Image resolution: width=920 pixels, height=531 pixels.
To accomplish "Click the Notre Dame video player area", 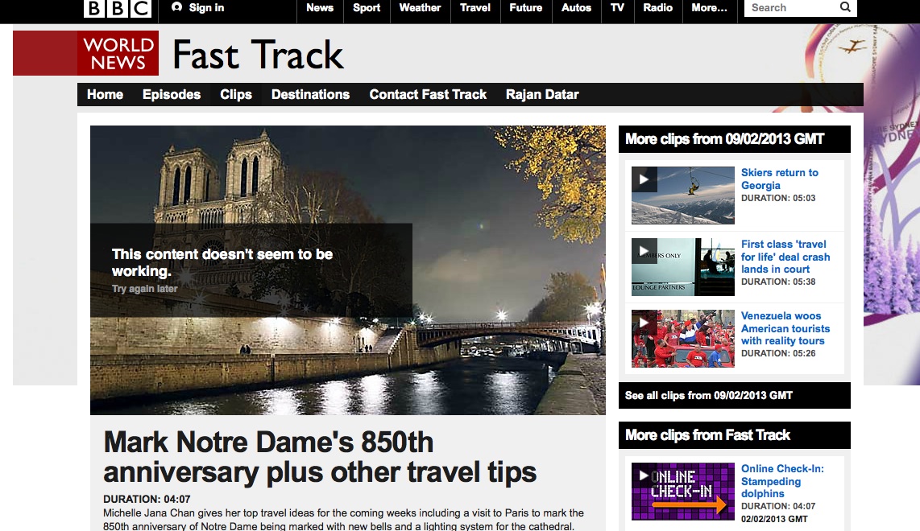I will tap(347, 270).
